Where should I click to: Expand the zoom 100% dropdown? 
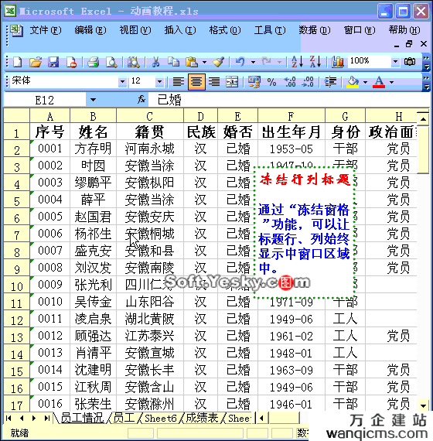pyautogui.click(x=395, y=61)
